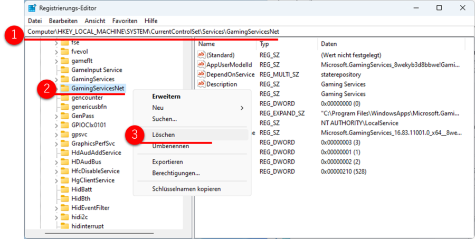Click the HidEventFilter folder icon
Image resolution: width=475 pixels, height=239 pixels.
pyautogui.click(x=64, y=208)
